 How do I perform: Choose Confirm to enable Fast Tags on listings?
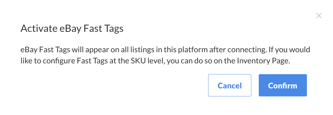point(283,85)
